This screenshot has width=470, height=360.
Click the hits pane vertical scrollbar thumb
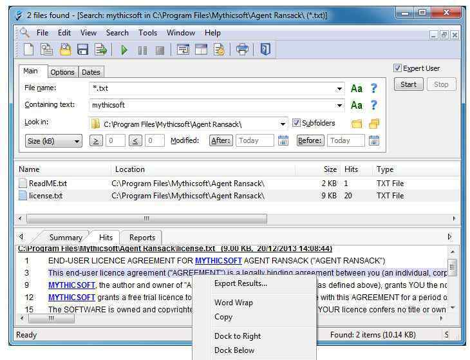tap(453, 267)
